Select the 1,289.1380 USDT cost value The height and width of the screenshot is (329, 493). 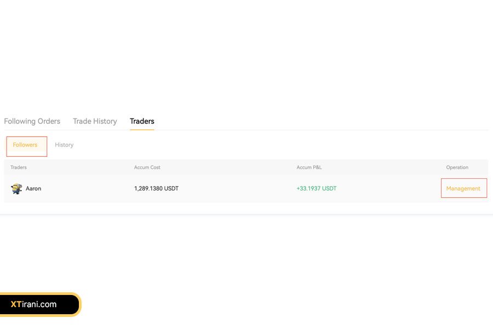(x=156, y=189)
